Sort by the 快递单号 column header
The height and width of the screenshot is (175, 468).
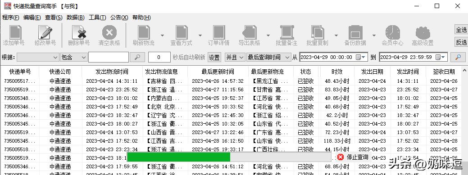pos(20,72)
